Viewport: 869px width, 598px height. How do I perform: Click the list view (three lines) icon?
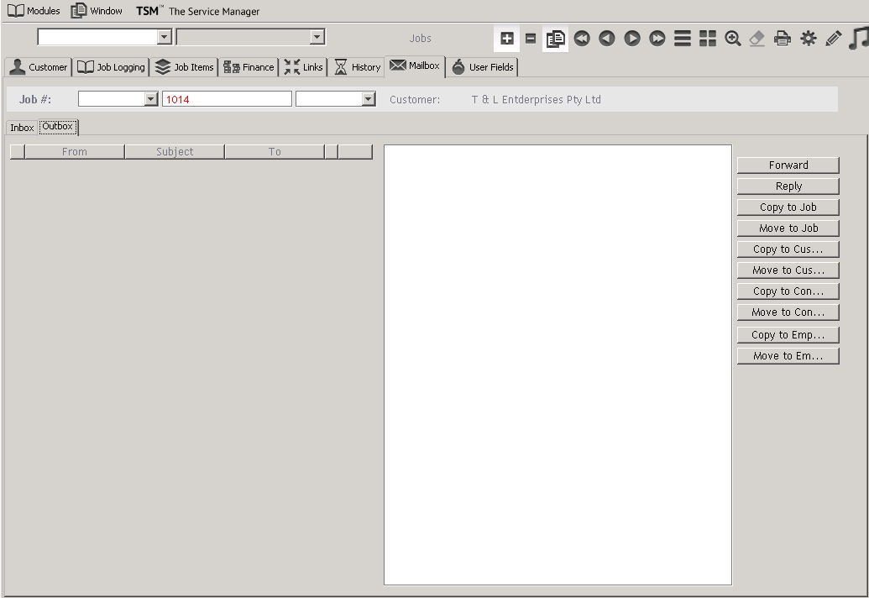pos(683,39)
